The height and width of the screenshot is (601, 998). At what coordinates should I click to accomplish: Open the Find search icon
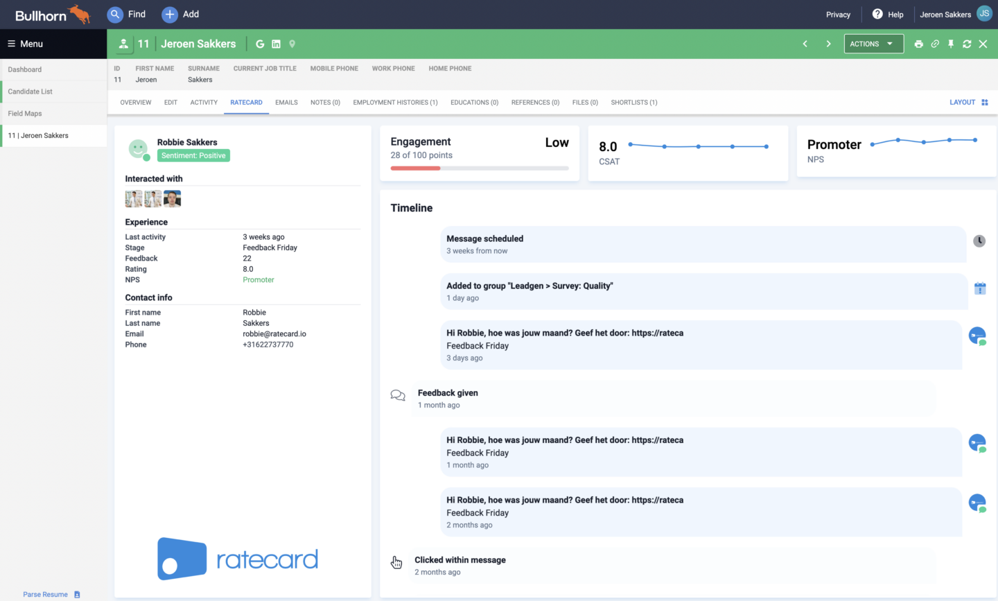tap(115, 14)
